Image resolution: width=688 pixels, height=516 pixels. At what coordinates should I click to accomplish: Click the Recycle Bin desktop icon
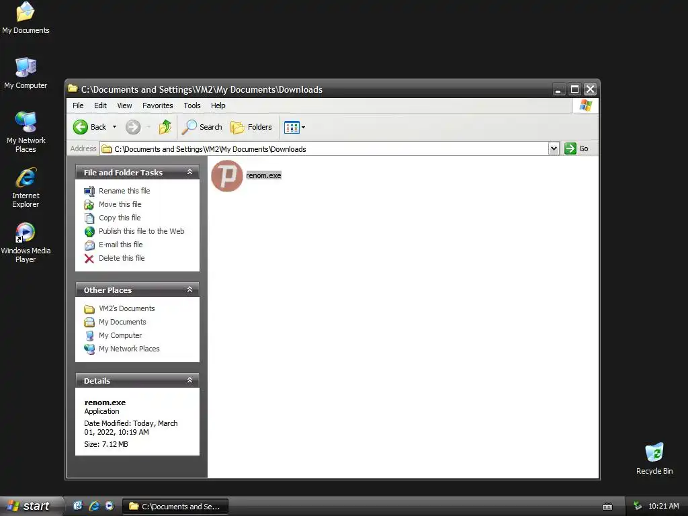click(654, 458)
